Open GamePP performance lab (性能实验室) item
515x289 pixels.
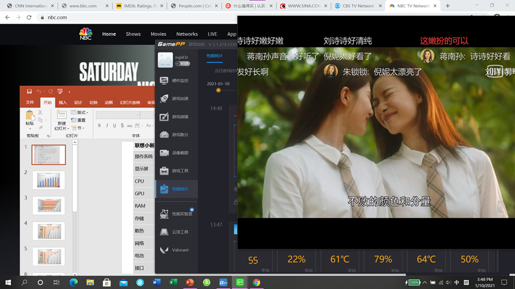pos(176,214)
